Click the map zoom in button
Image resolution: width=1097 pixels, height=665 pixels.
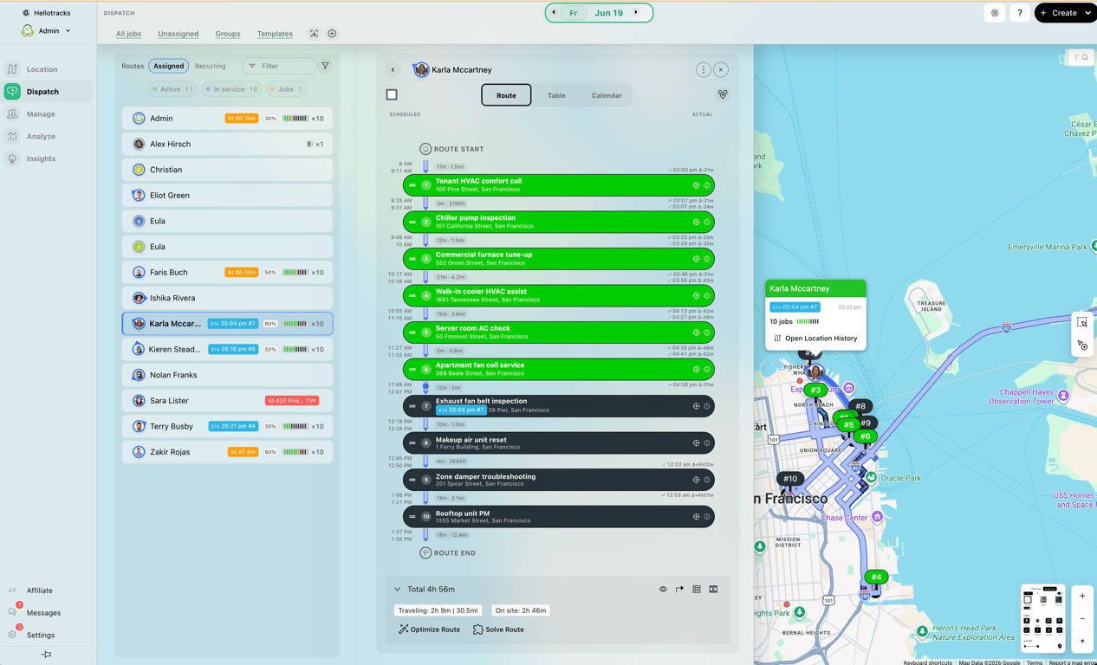[1082, 597]
